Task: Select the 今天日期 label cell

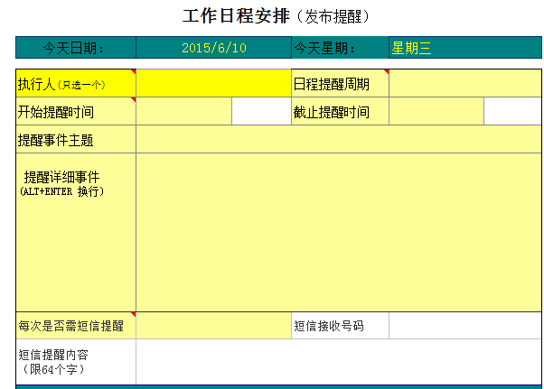Action: [76, 48]
